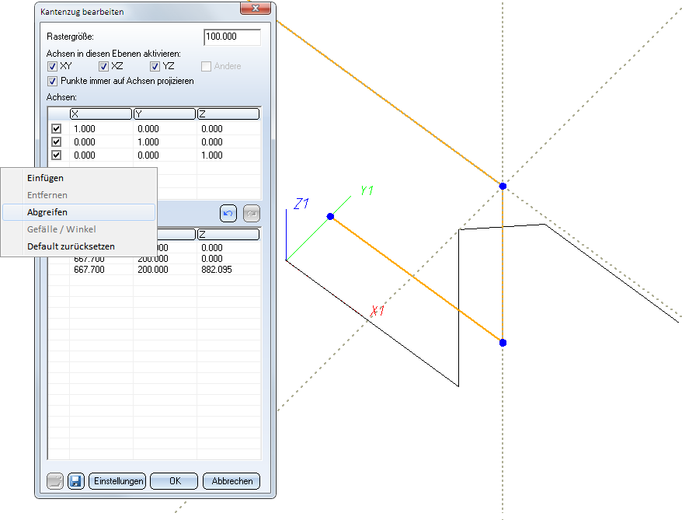Toggle the XY plane checkbox
This screenshot has height=520, width=682.
[x=53, y=67]
